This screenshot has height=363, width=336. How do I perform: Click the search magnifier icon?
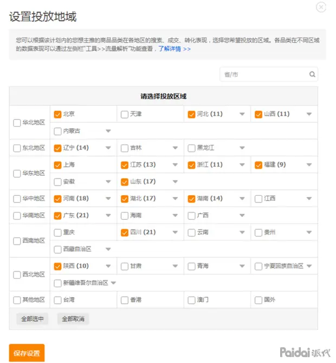point(312,74)
